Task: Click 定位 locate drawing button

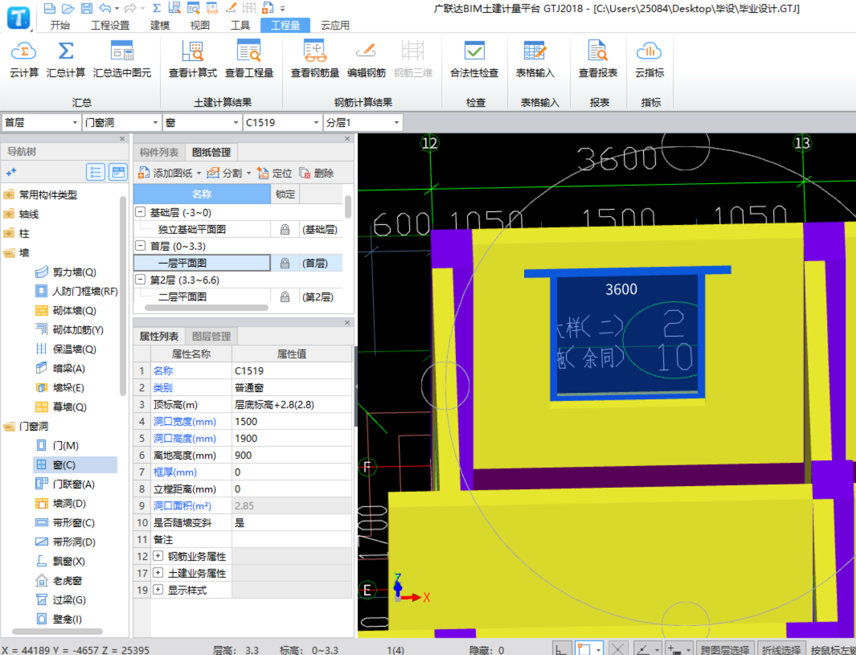Action: click(x=275, y=173)
